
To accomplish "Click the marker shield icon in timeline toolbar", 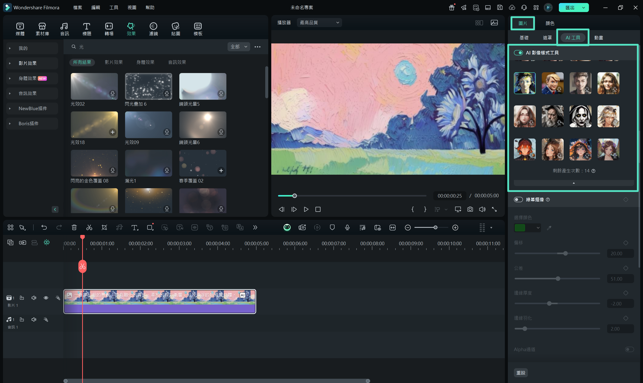I will (x=332, y=227).
